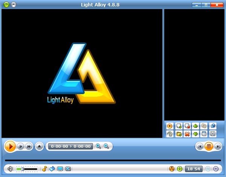Open player preferences with the gear icon
This screenshot has height=177, width=226.
coord(216,169)
